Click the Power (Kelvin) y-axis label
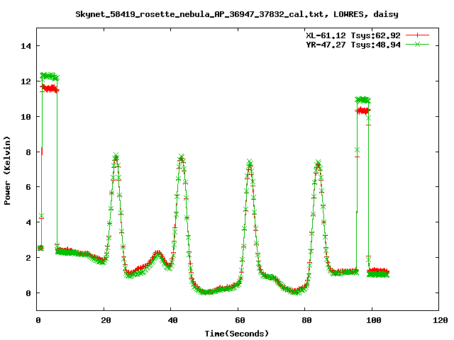The height and width of the screenshot is (340, 454). pos(7,171)
